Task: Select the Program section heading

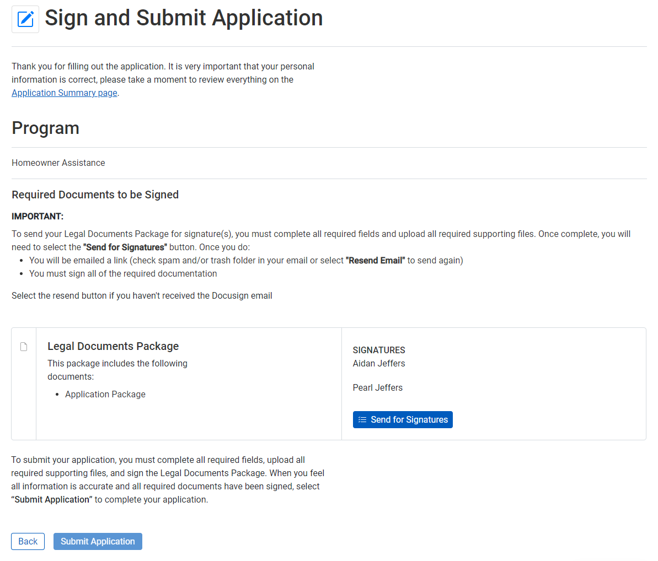Action: click(45, 128)
